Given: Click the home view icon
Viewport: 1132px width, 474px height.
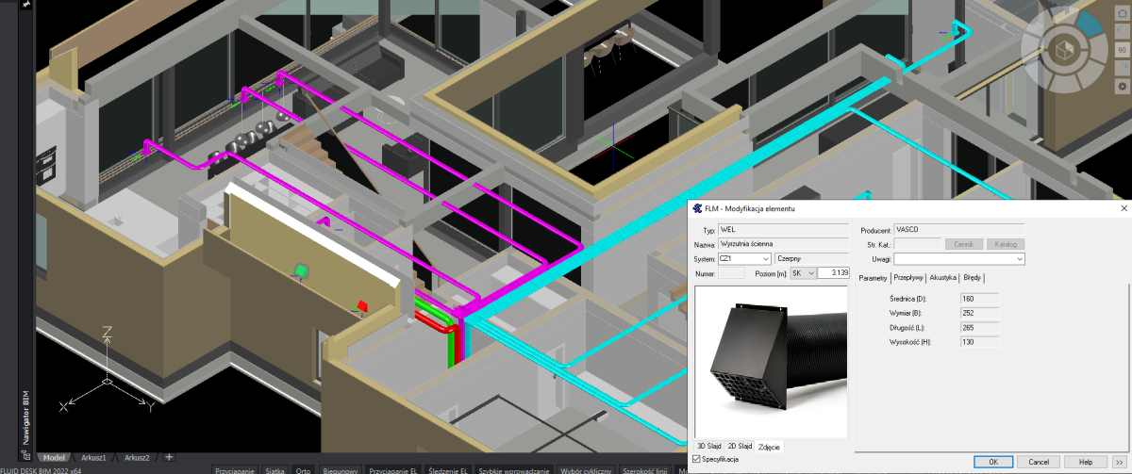Looking at the screenshot, I should point(1122,13).
